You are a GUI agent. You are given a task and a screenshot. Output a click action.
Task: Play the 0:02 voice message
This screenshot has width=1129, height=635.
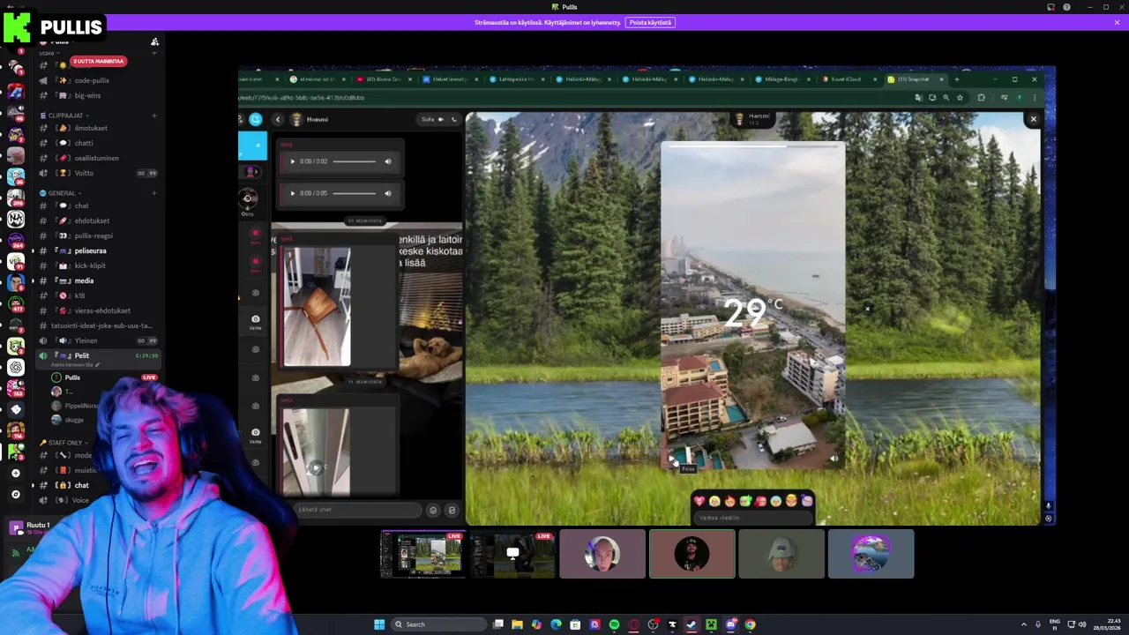[x=293, y=161]
